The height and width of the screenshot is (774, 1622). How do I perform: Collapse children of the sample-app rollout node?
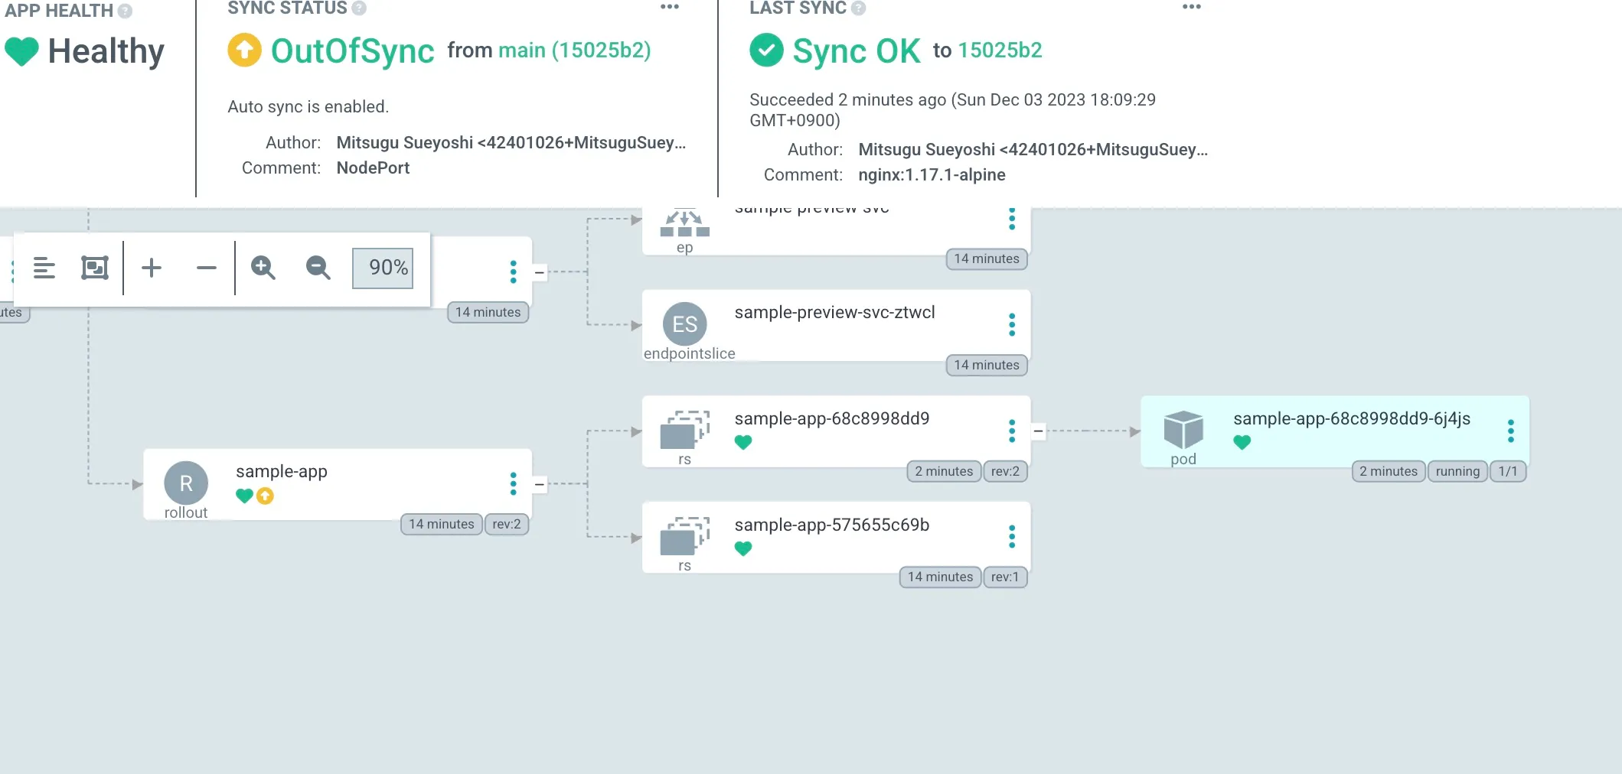pyautogui.click(x=540, y=484)
